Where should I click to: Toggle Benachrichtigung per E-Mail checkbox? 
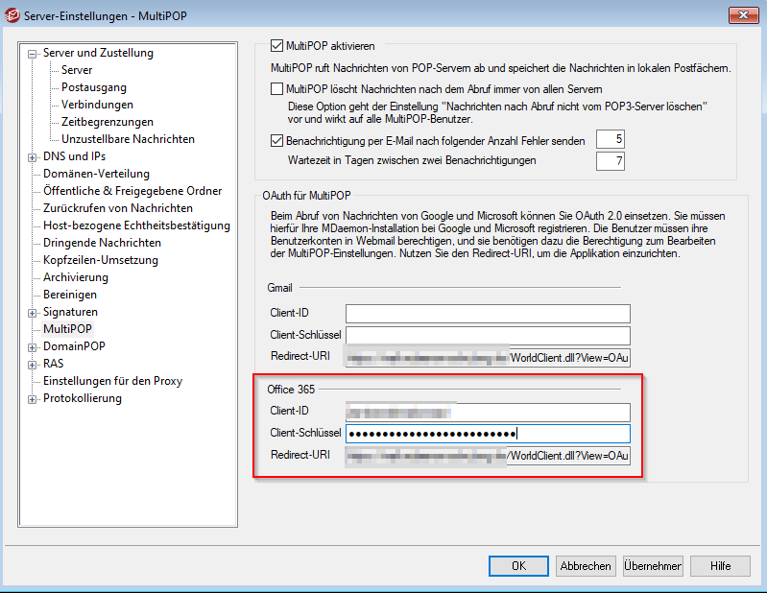278,141
